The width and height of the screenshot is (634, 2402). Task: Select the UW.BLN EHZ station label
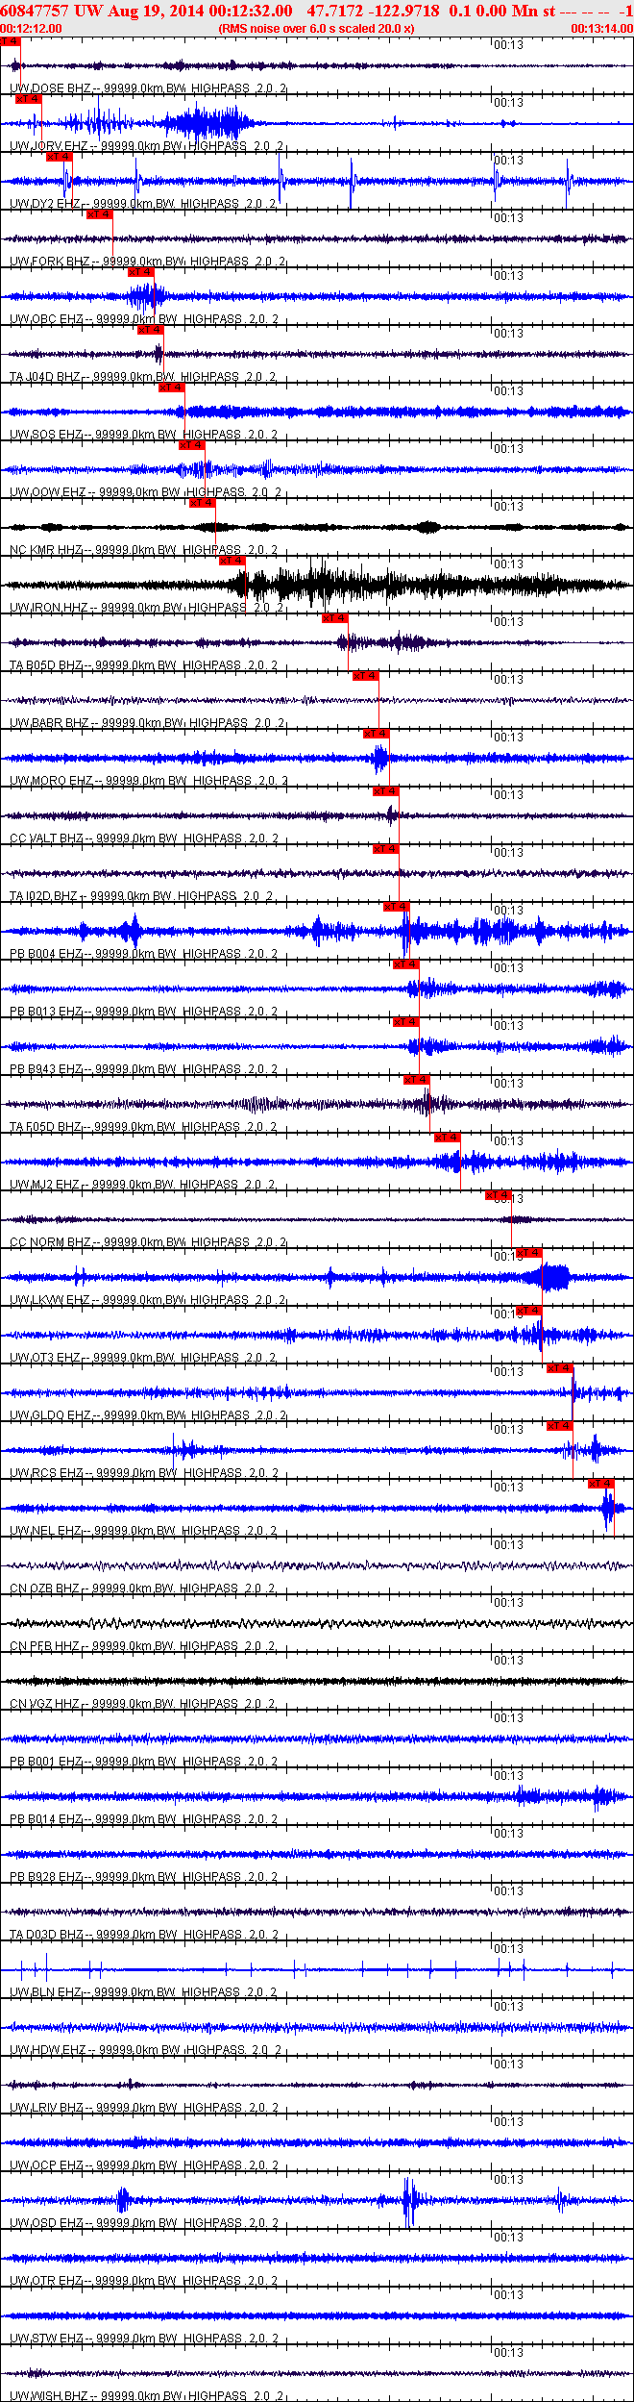click(x=45, y=1992)
